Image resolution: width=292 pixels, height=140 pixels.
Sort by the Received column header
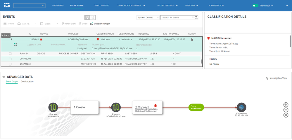pyautogui.click(x=144, y=34)
